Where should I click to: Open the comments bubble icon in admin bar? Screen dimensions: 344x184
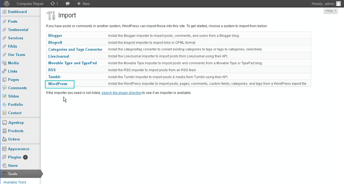pos(68,3)
